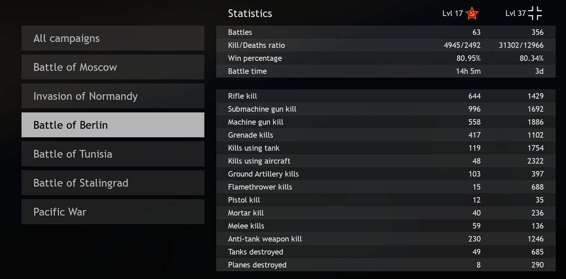566x279 pixels.
Task: Select the All campaigns tab
Action: pos(113,38)
